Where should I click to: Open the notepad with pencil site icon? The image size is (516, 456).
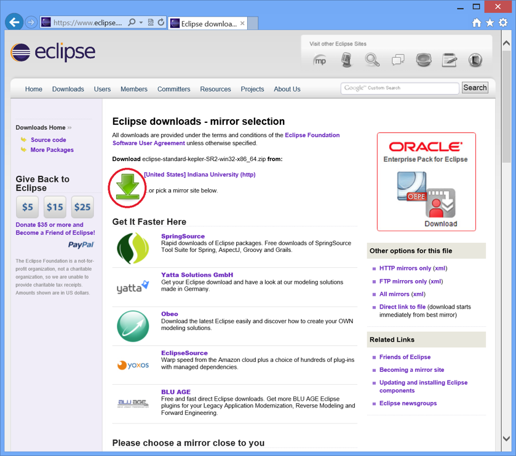449,60
